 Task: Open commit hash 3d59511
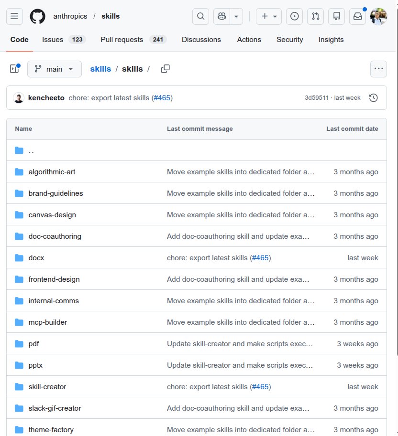(317, 98)
